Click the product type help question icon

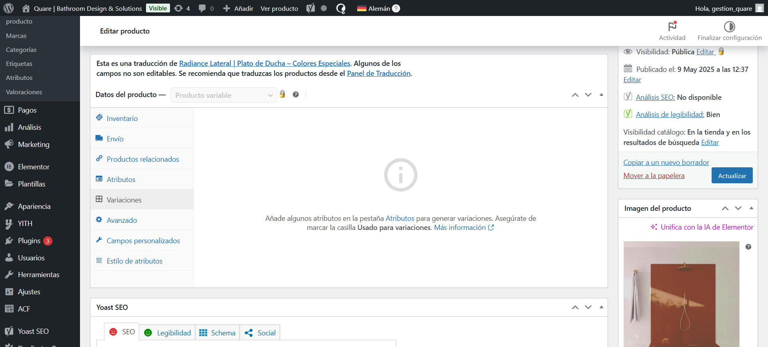point(296,94)
